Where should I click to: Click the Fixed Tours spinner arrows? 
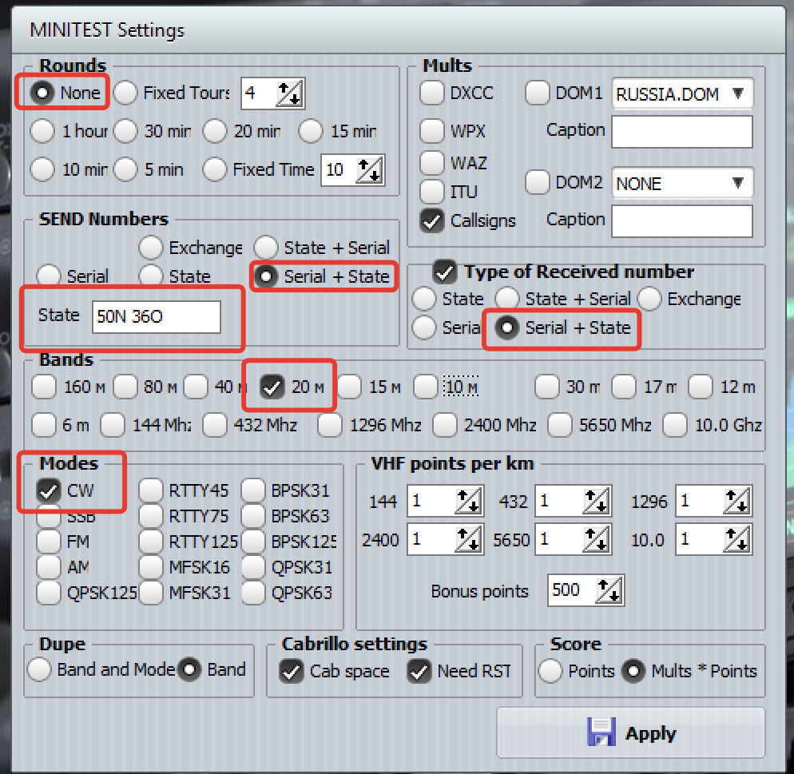pyautogui.click(x=290, y=93)
